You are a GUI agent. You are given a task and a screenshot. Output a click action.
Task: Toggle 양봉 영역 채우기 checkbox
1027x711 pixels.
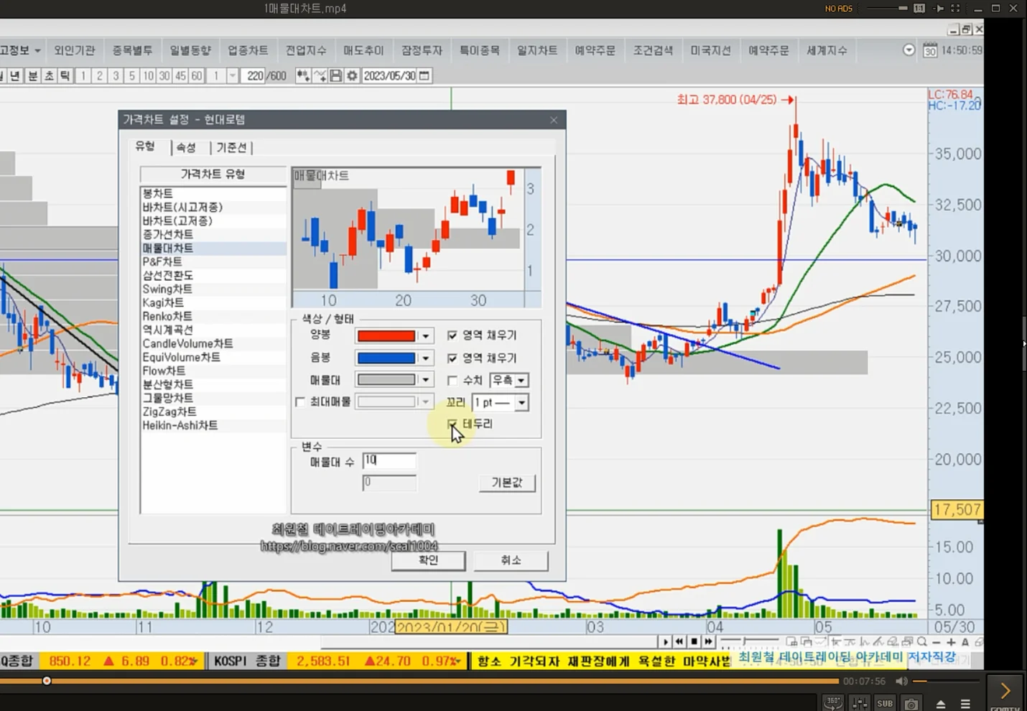pyautogui.click(x=452, y=335)
